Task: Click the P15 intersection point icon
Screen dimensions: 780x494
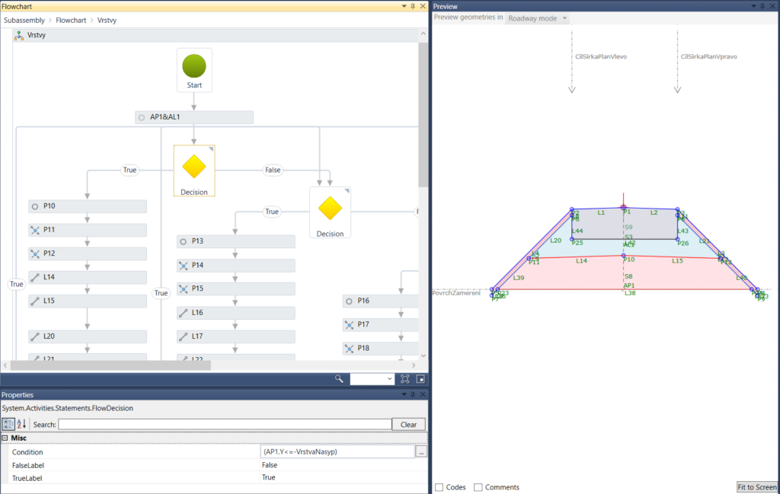Action: 183,288
